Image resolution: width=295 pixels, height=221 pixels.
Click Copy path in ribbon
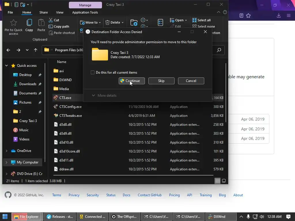[59, 26]
